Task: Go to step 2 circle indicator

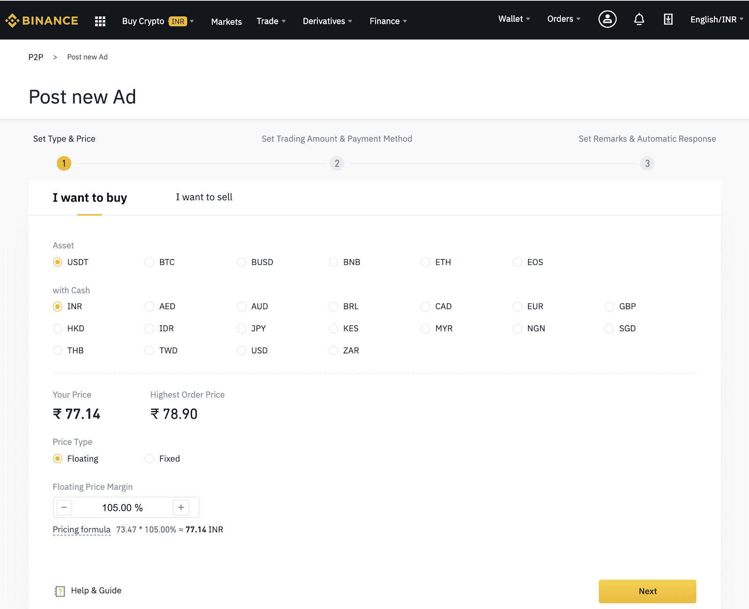Action: coord(337,163)
